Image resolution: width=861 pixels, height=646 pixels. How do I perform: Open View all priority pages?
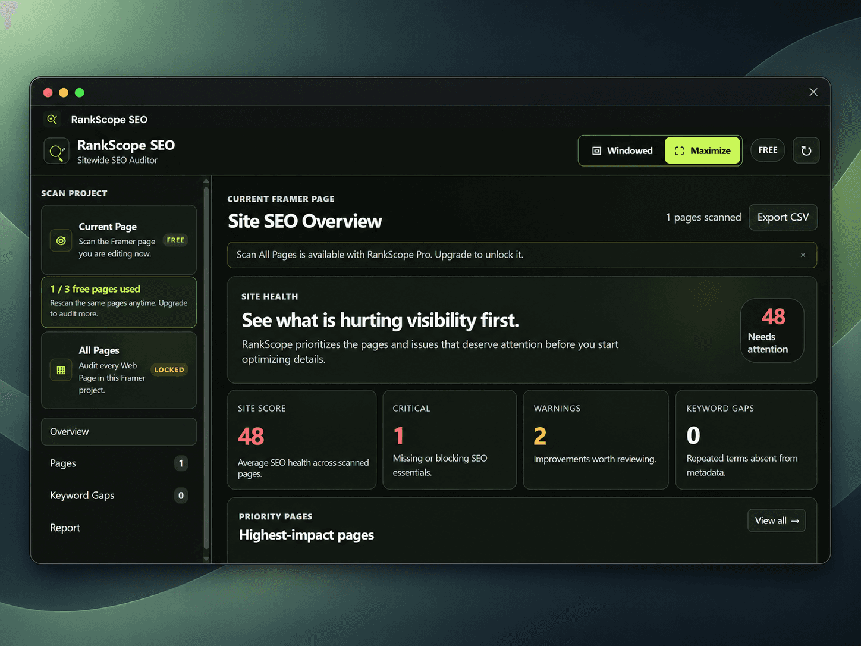(777, 520)
